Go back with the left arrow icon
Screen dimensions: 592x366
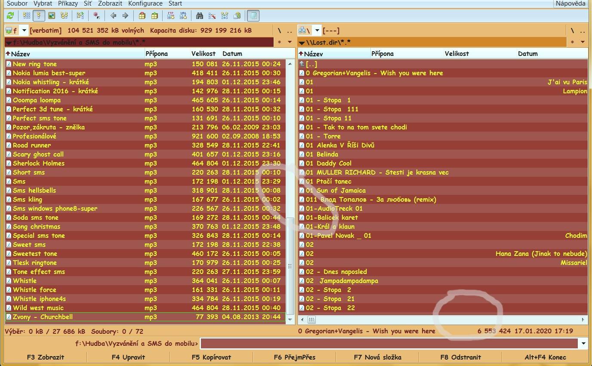113,16
